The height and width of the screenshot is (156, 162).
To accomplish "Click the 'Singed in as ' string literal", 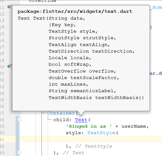I will [89, 126].
